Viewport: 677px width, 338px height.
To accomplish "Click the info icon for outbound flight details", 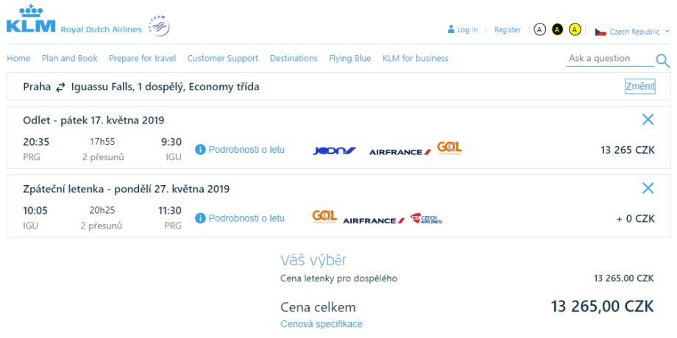I will click(x=200, y=150).
